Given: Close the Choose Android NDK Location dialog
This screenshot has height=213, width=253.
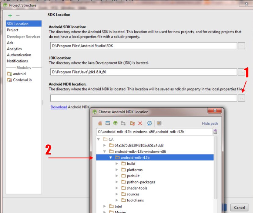Looking at the screenshot, I should pyautogui.click(x=215, y=111).
